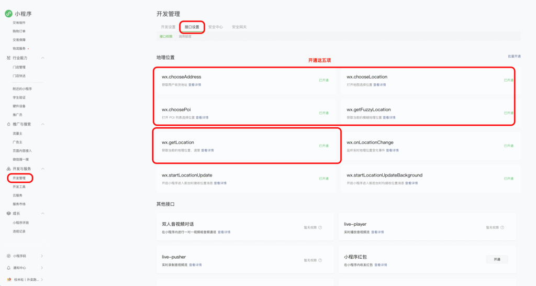Open 硬件设备 in the sidebar

point(19,106)
